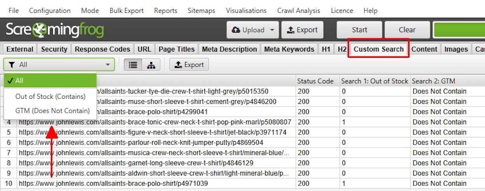Open the Help menu
This screenshot has height=191, width=485.
370,10
